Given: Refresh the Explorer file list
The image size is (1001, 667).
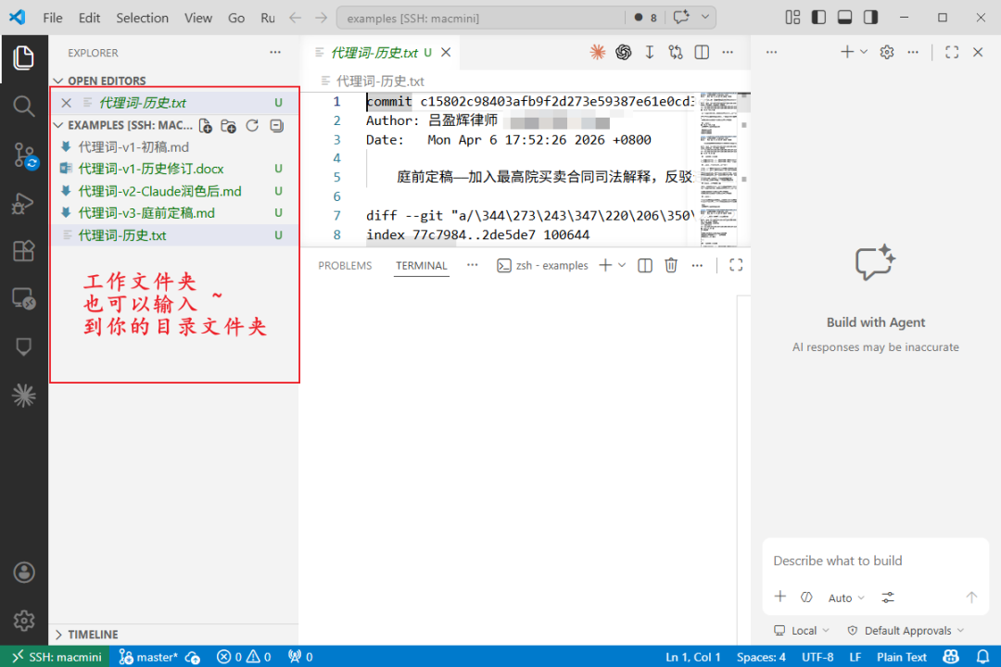Looking at the screenshot, I should (x=252, y=126).
